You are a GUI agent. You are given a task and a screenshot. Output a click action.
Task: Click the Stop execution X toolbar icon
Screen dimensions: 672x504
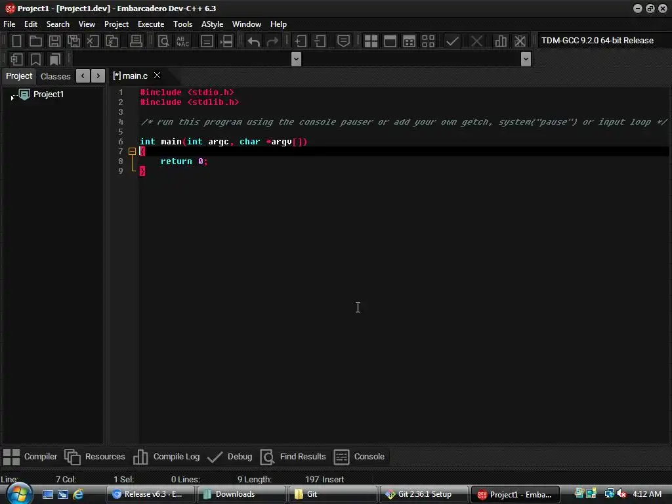click(476, 41)
